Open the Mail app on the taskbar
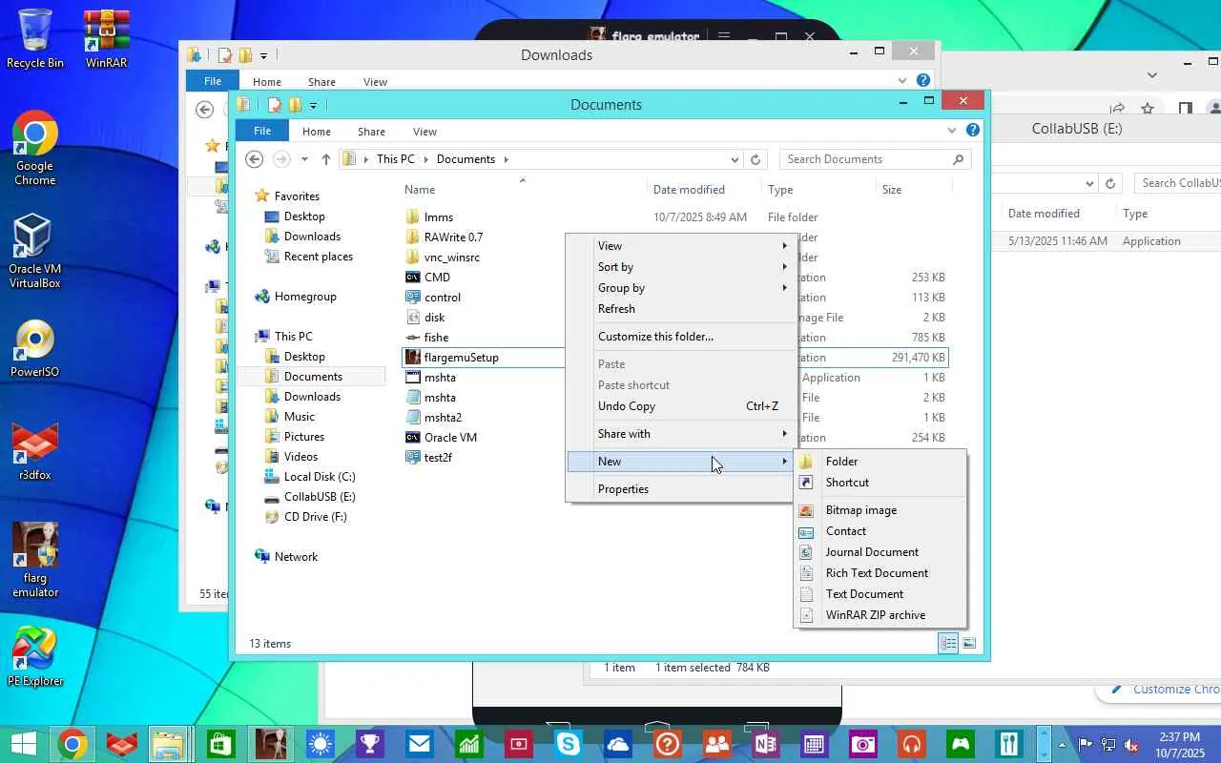1221x763 pixels. (x=419, y=744)
